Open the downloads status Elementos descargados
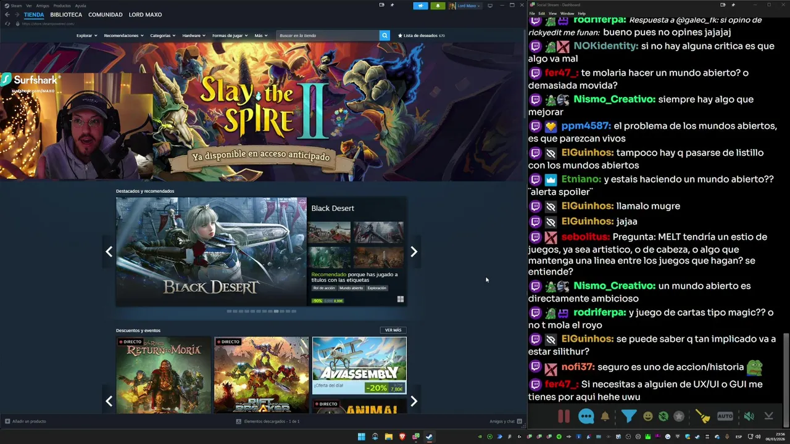The height and width of the screenshot is (444, 790). coord(268,421)
